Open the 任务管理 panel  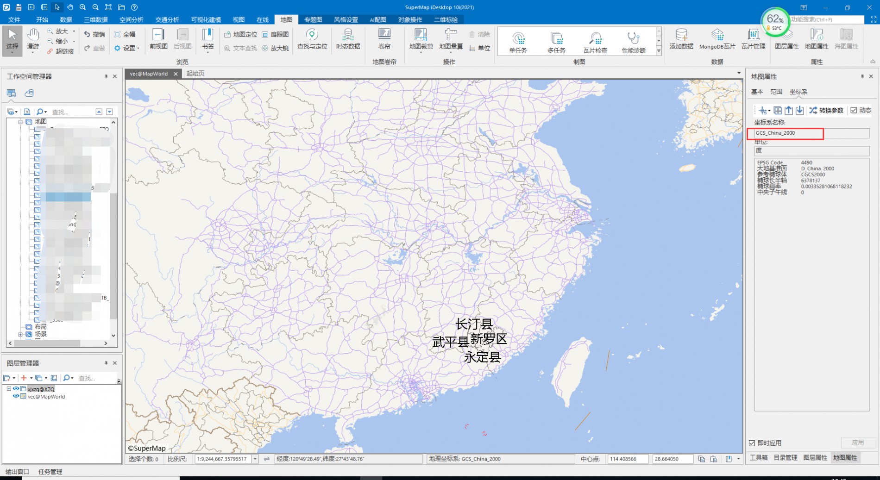tap(50, 472)
